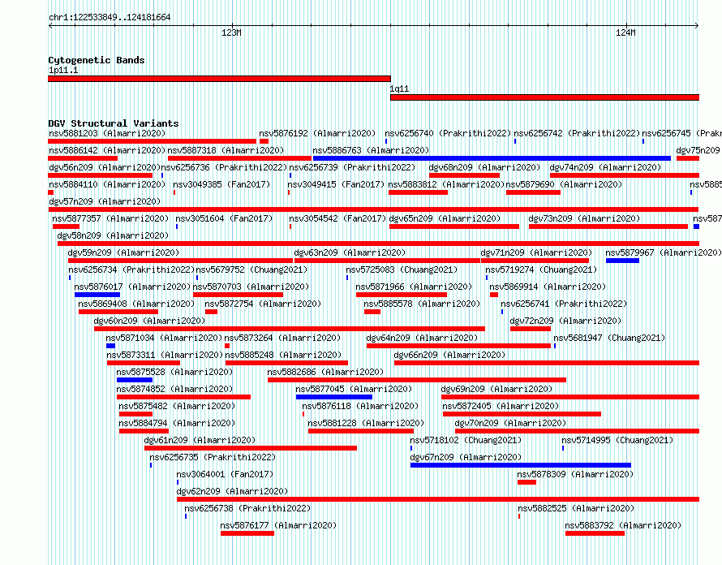Open nsv6256734 (Prakrithi2022) variant
The height and width of the screenshot is (565, 722).
pos(131,270)
